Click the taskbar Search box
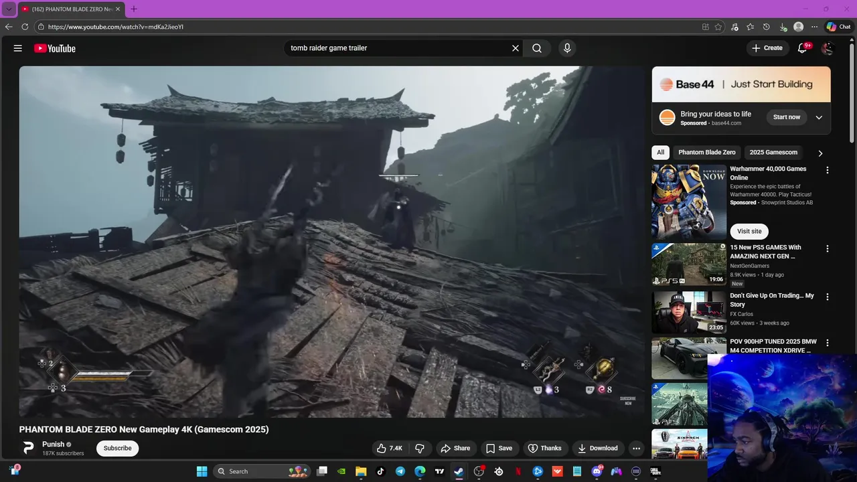This screenshot has width=857, height=482. coord(262,471)
